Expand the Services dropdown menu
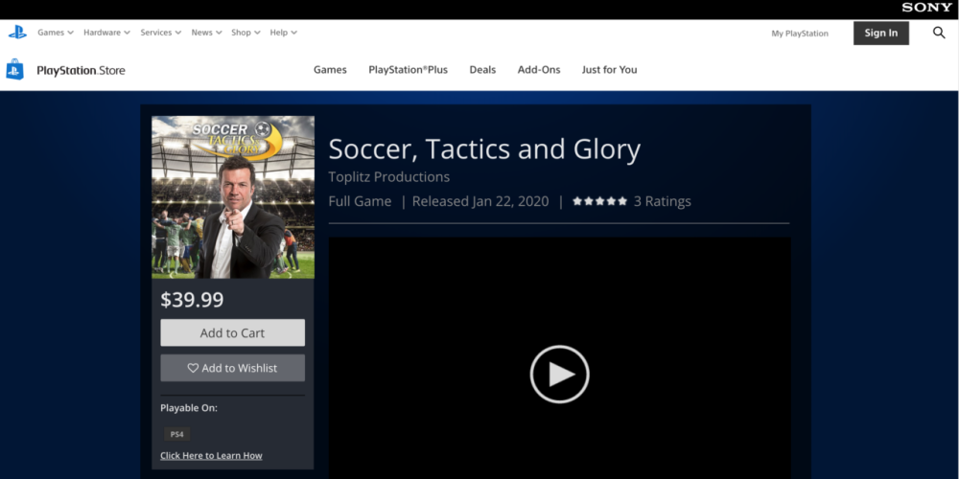The height and width of the screenshot is (479, 959). click(x=160, y=33)
